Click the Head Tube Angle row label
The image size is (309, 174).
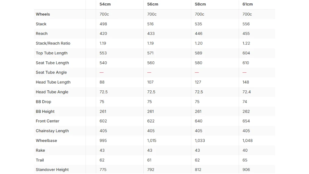pyautogui.click(x=52, y=92)
